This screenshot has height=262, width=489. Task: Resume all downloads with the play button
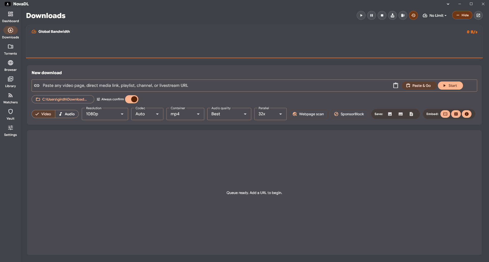pyautogui.click(x=361, y=15)
